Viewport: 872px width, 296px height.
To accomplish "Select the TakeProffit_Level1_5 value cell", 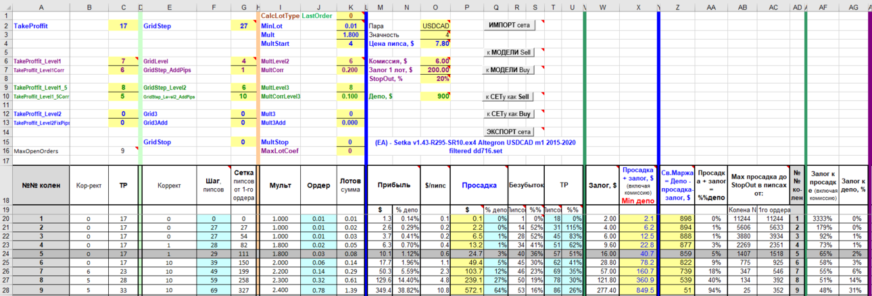I will 123,88.
